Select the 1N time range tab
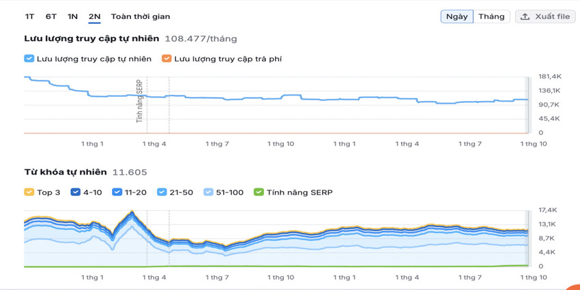580x290 pixels. [72, 16]
